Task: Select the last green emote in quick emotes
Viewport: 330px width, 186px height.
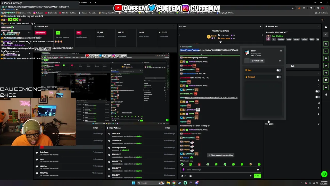Action: tap(259, 164)
